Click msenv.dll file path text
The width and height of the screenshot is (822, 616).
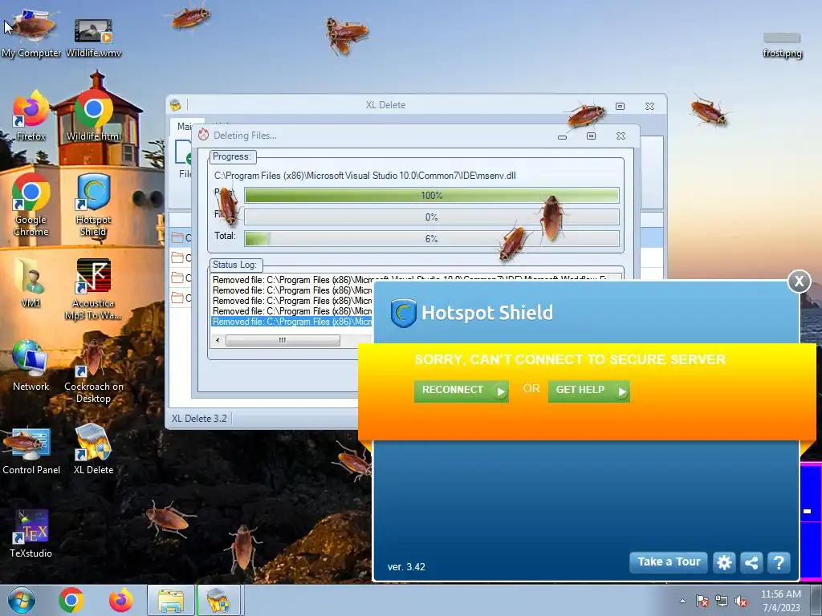365,176
